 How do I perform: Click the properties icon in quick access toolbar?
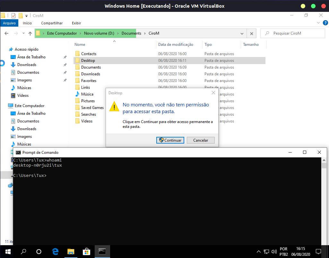[13, 15]
